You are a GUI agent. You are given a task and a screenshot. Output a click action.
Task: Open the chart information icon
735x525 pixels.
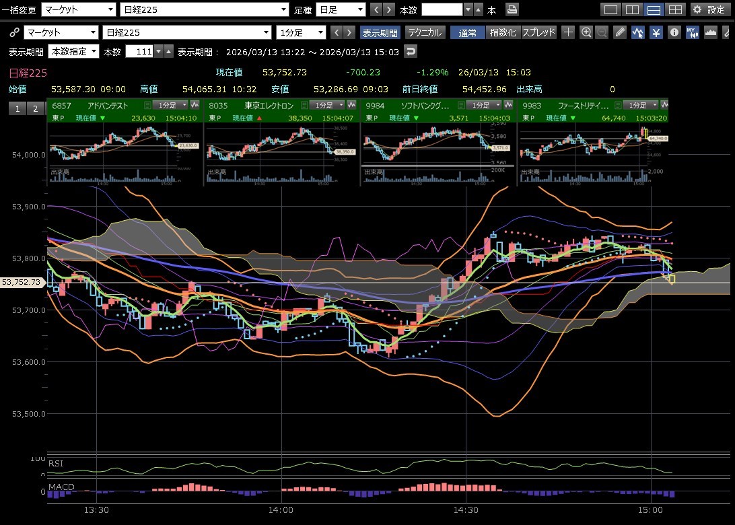pyautogui.click(x=674, y=32)
